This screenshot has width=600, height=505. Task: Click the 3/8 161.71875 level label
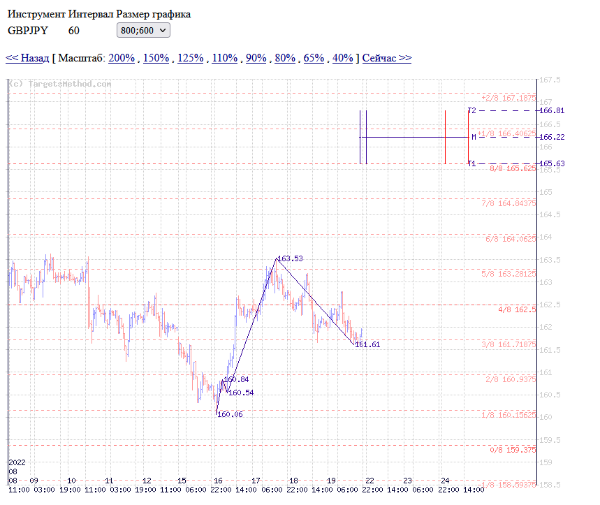[508, 344]
